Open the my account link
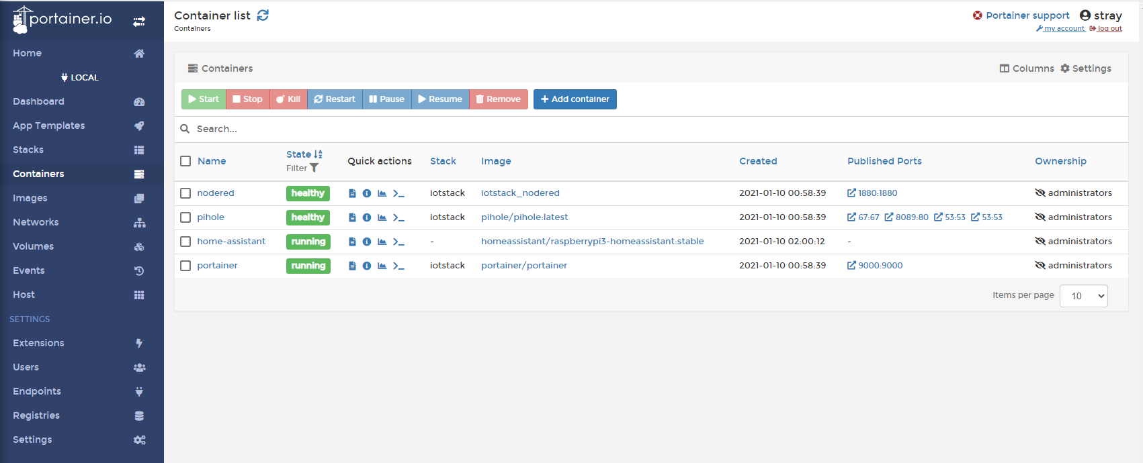The height and width of the screenshot is (463, 1143). coord(1060,29)
